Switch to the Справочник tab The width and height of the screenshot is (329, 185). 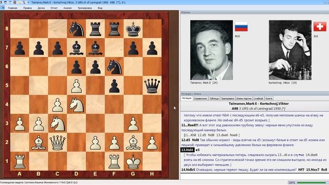[200, 98]
